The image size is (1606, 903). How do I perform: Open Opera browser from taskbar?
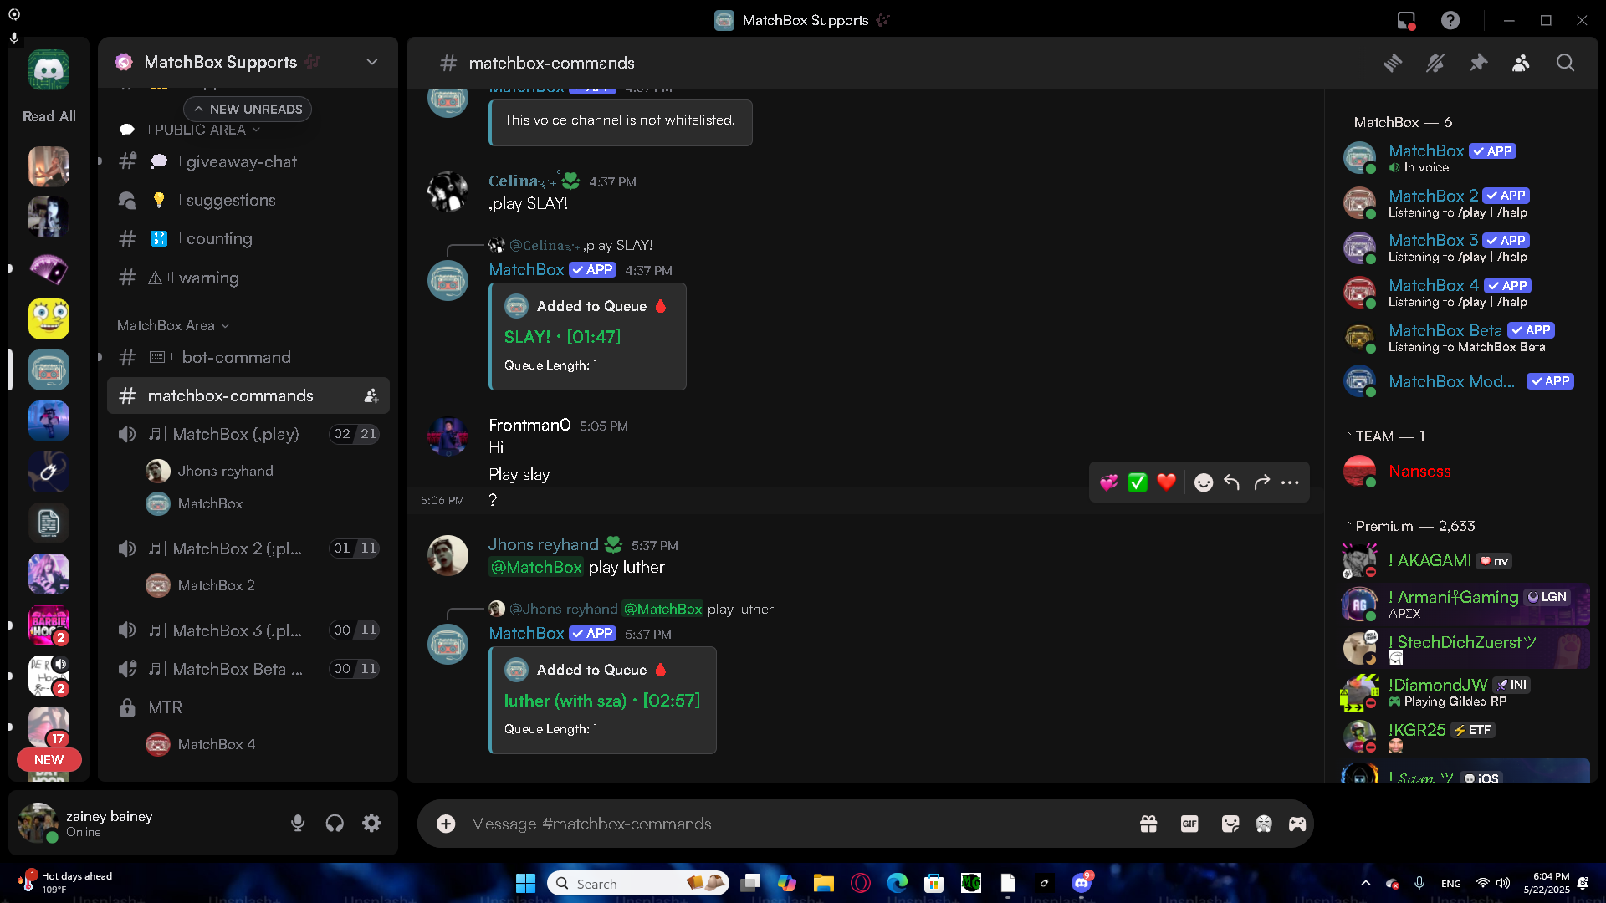(x=861, y=883)
